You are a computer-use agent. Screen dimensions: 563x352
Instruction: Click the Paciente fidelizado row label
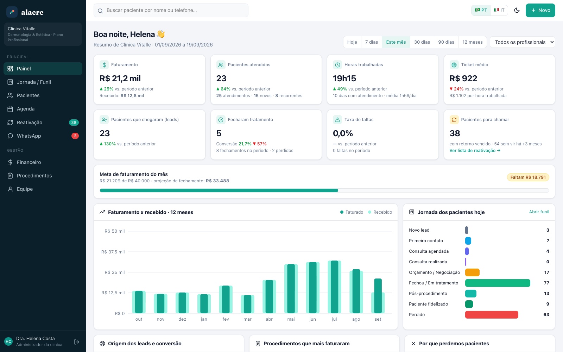[429, 304]
